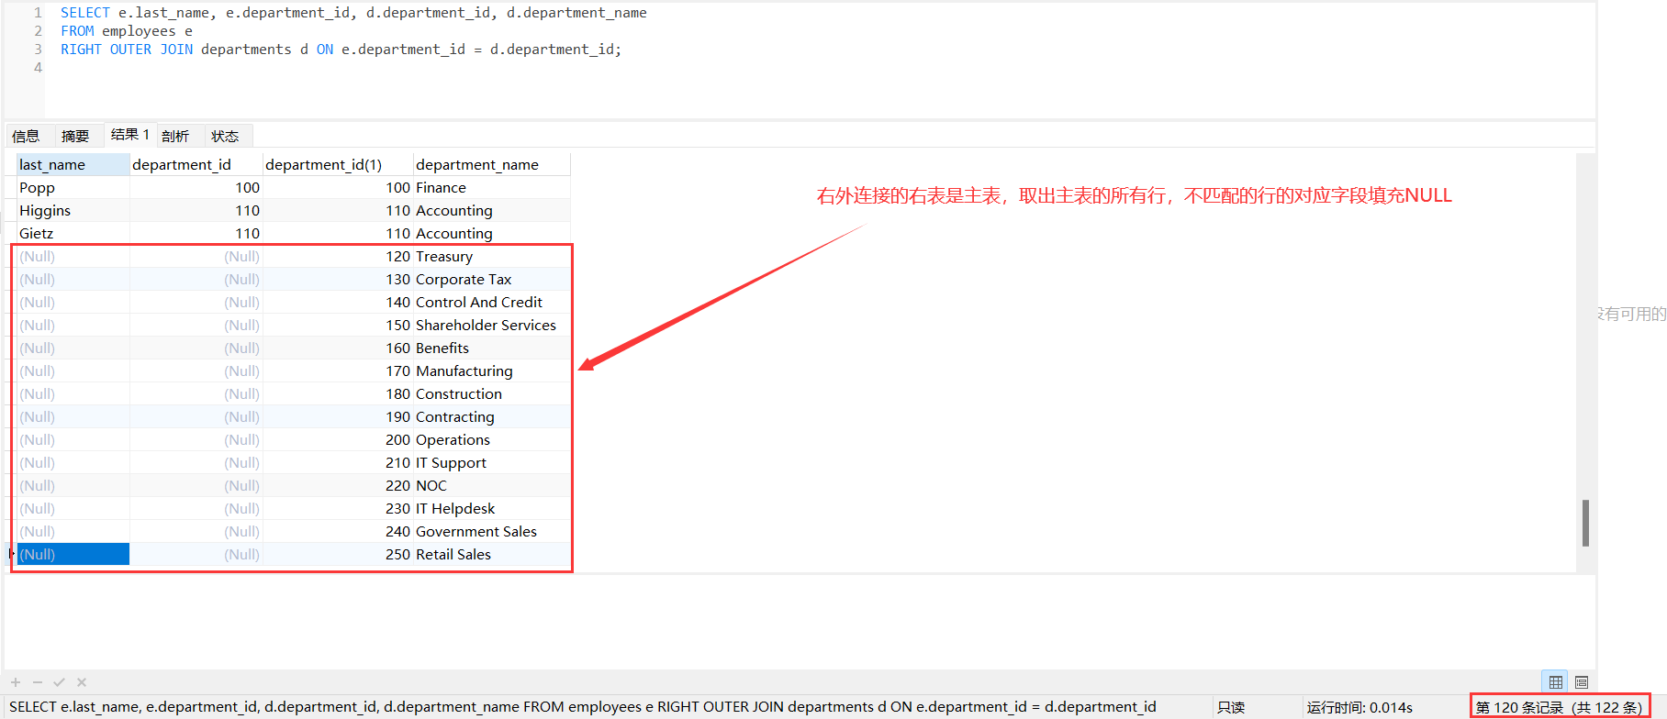Click the FROM employees e line
This screenshot has height=719, width=1667.
pyautogui.click(x=127, y=31)
